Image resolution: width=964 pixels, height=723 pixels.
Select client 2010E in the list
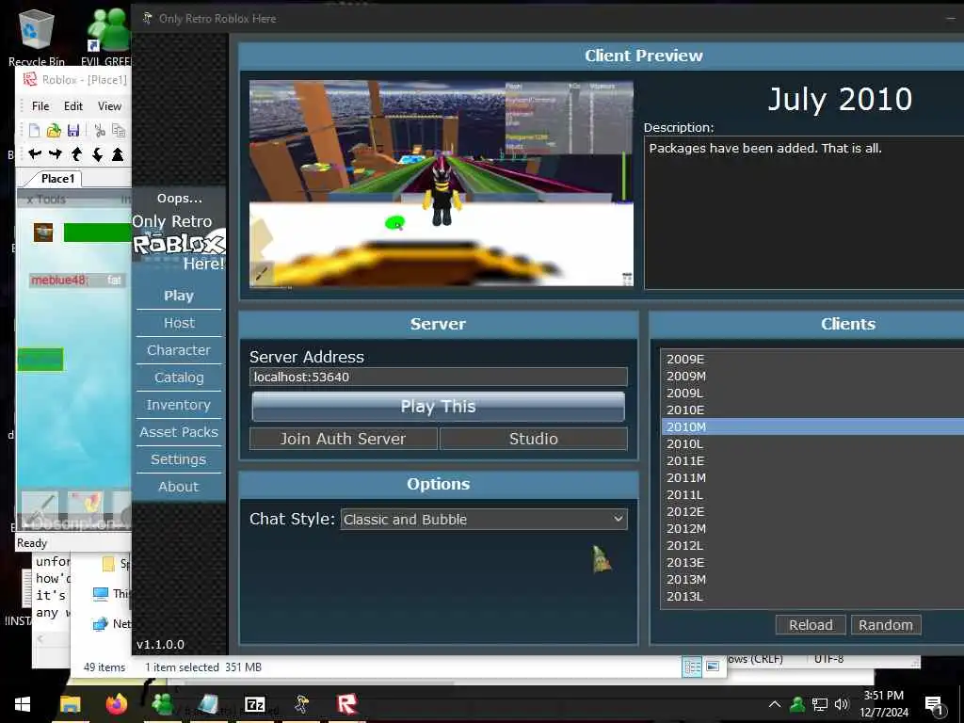812,410
